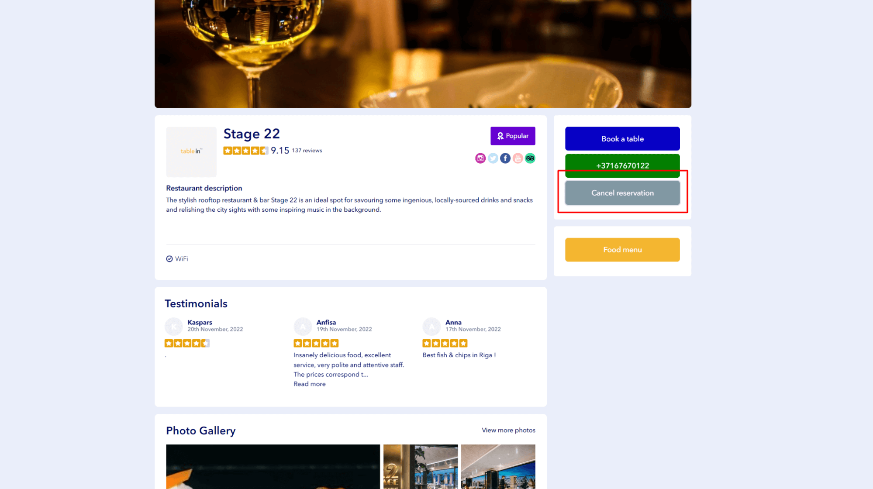The image size is (873, 489).
Task: Click the WiFi amenity icon
Action: [x=170, y=258]
